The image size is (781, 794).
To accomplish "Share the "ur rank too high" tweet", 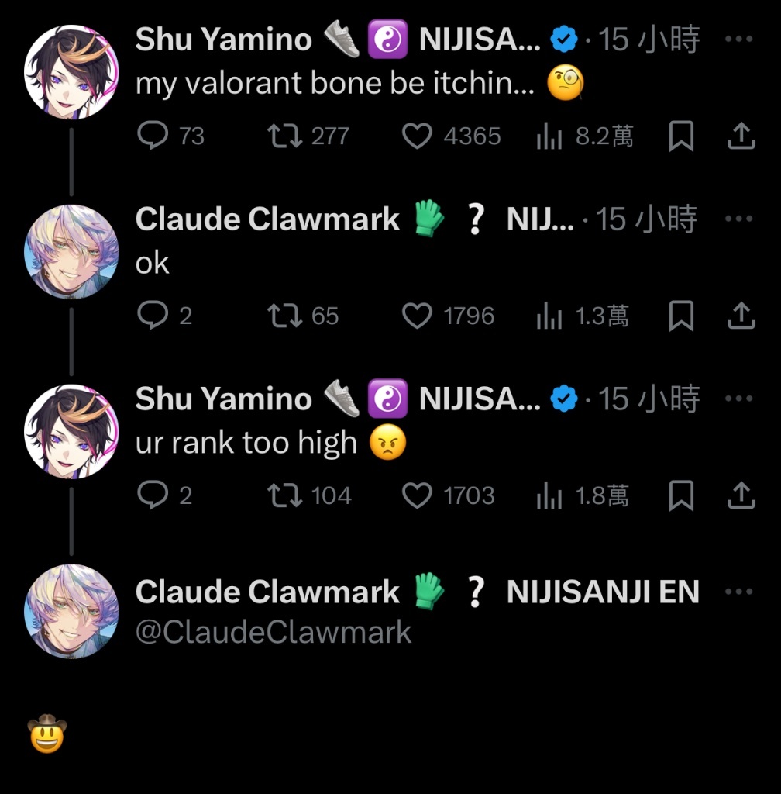I will coord(741,495).
